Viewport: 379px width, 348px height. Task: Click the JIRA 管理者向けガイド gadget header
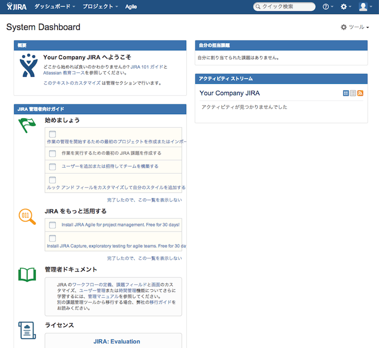(x=100, y=109)
